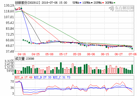
Task: Select the 20PMA legend label
Action: pos(98,3)
